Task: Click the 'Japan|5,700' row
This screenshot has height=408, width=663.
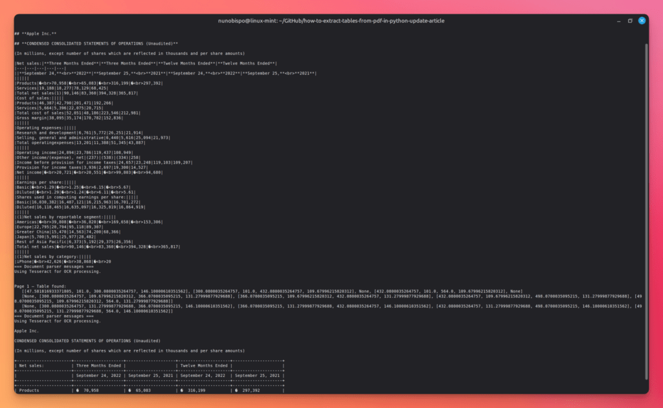Action: point(55,237)
